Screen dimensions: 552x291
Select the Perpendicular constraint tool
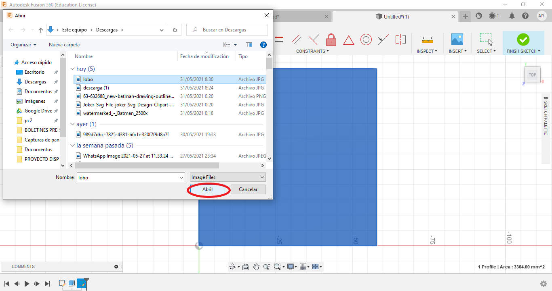pos(314,39)
